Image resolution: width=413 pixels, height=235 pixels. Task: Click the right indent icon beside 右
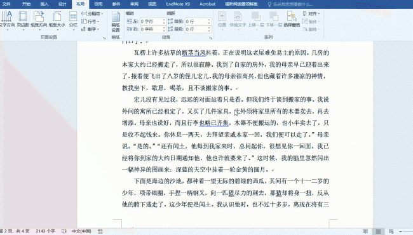coord(129,29)
